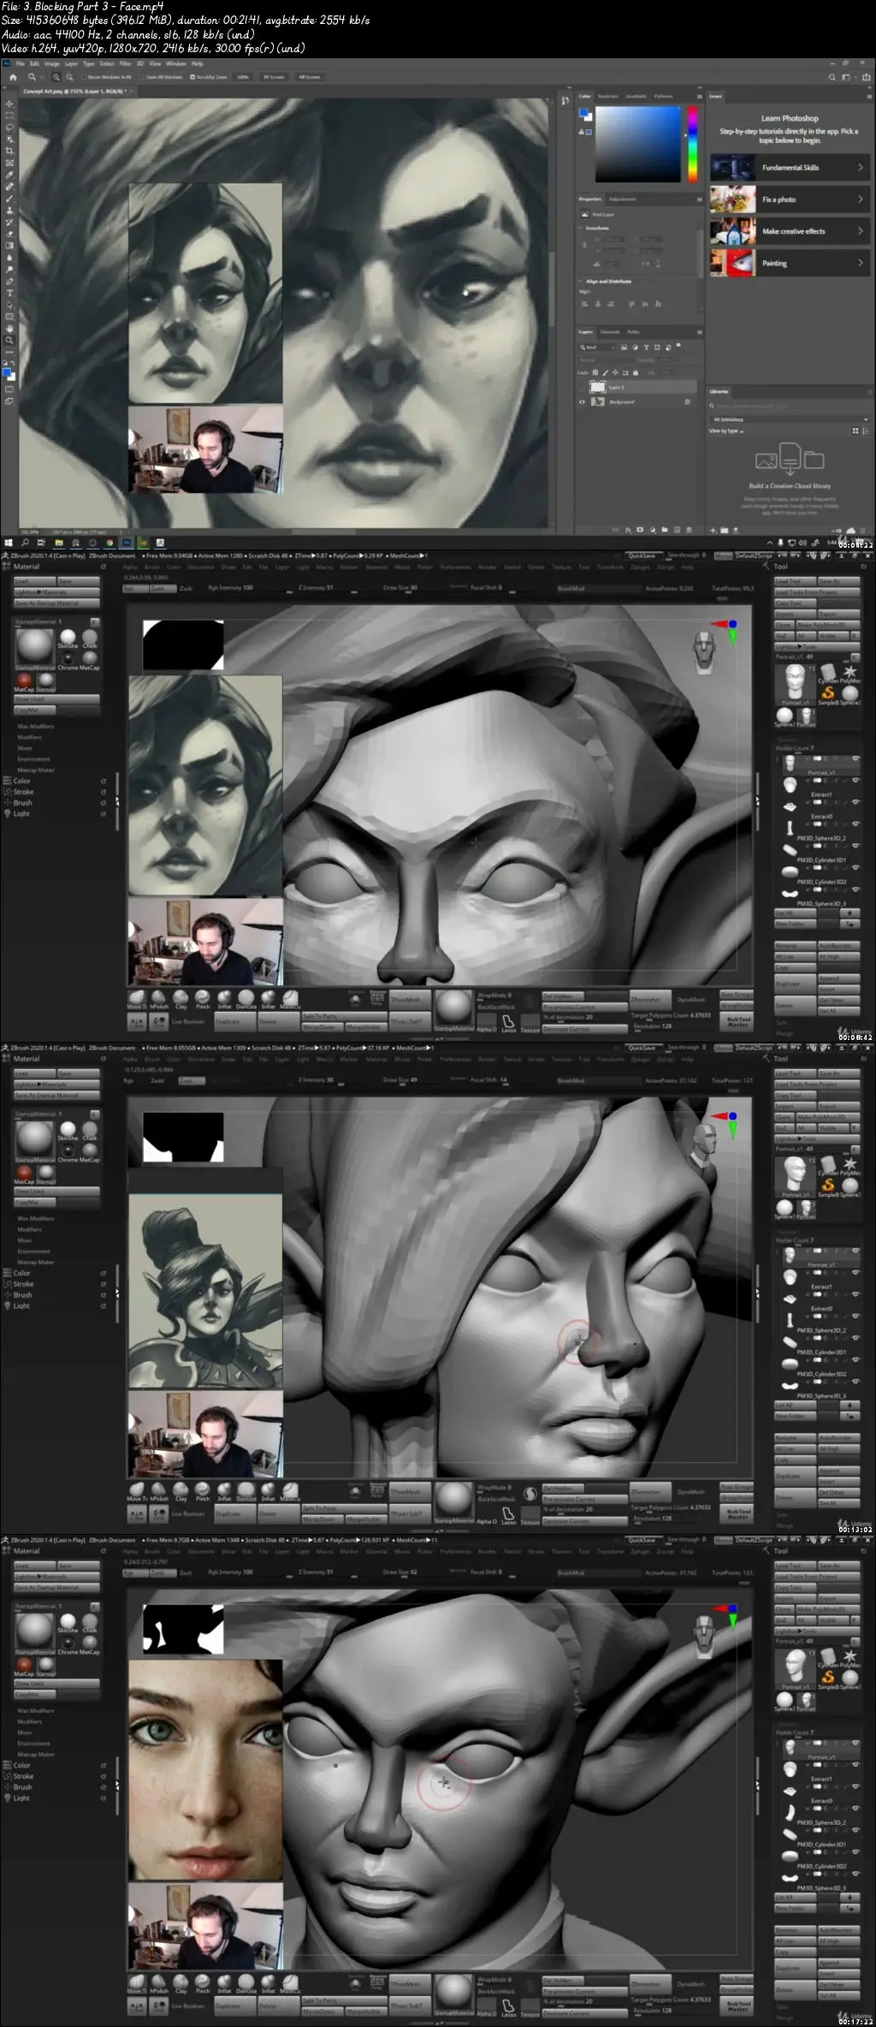Pick the SkinShade material in ZBrush frame 00:08:42
The width and height of the screenshot is (876, 2027).
click(68, 638)
